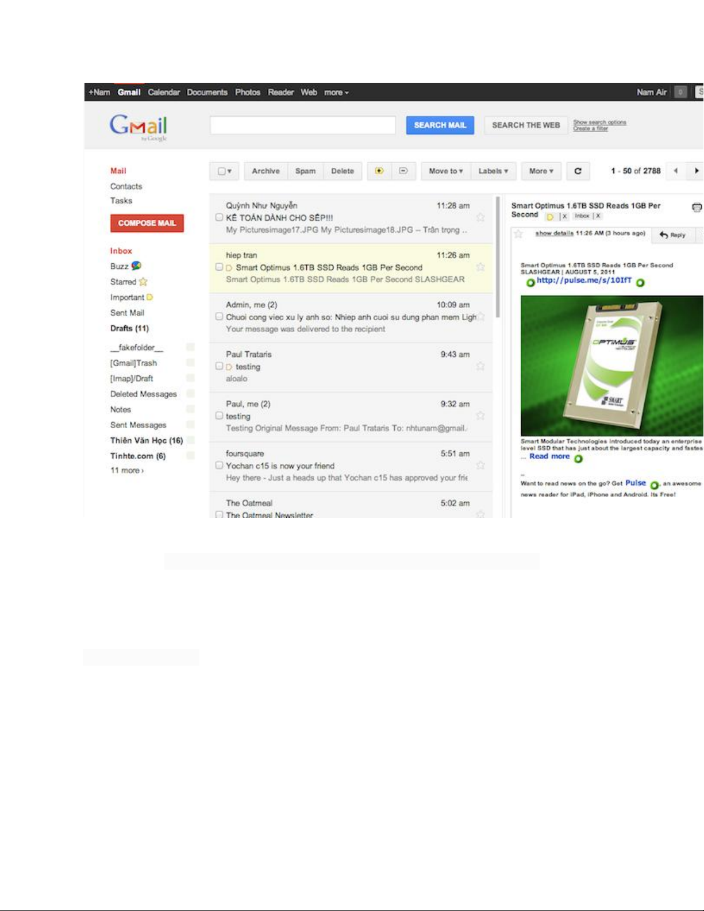Open the select-all checkbox dropdown arrow
This screenshot has width=704, height=911.
pos(229,171)
